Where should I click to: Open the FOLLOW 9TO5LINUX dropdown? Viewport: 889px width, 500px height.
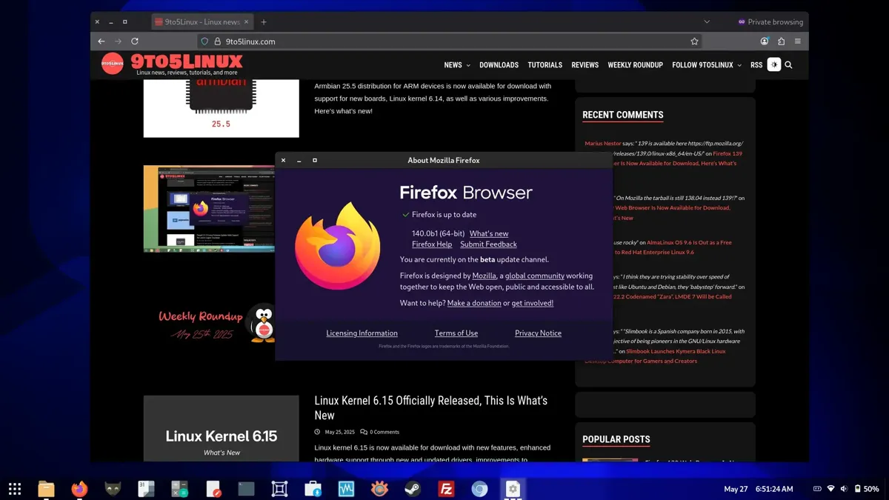click(702, 64)
